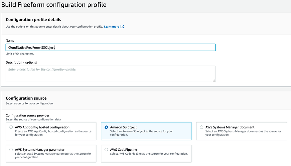Grab the Description textarea resize handle
Screen dimensions: 291x166
tap(214, 81)
